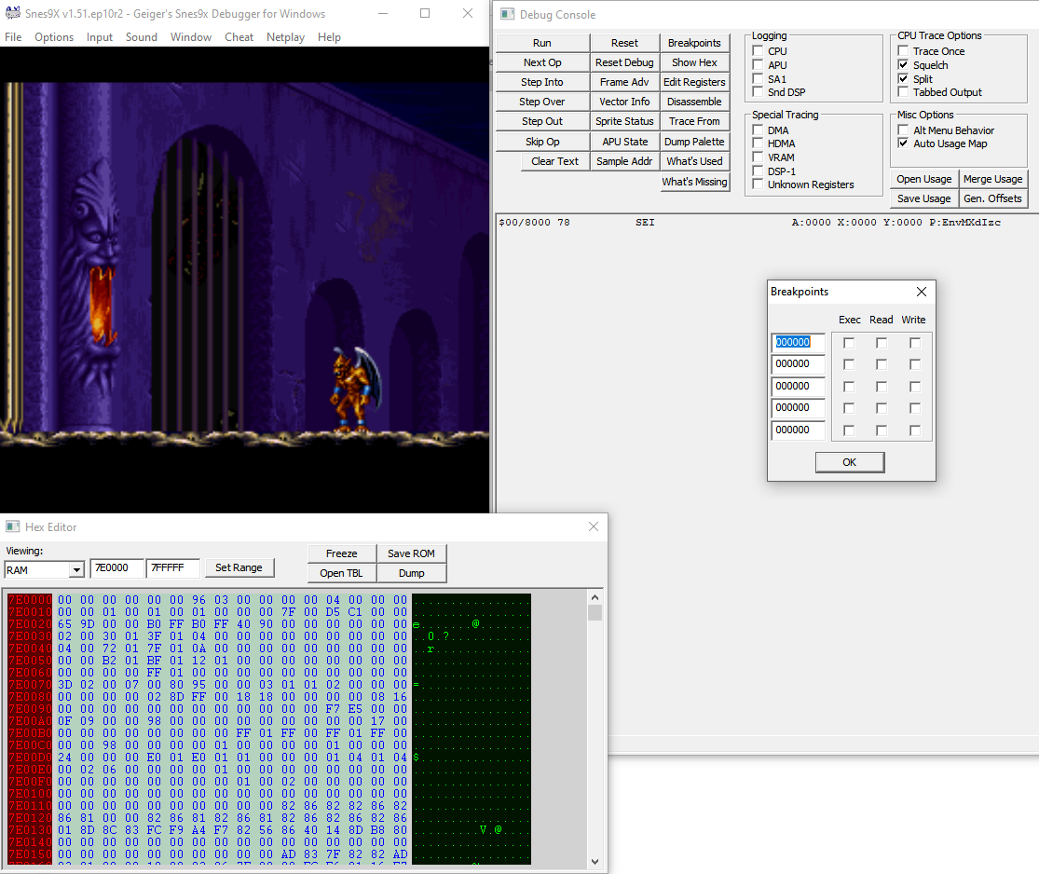Image resolution: width=1039 pixels, height=874 pixels.
Task: Click the hex editor scroll up arrow
Action: click(595, 597)
